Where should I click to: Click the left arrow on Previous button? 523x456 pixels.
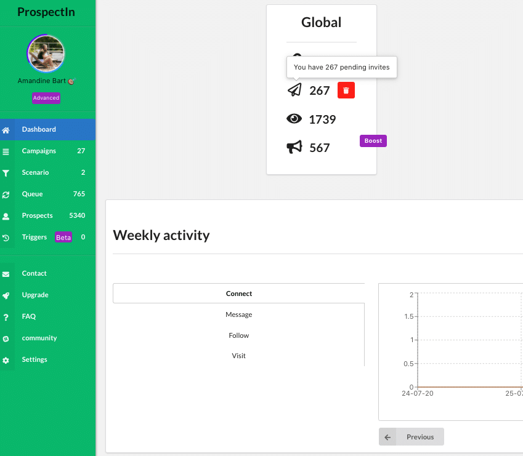click(387, 437)
